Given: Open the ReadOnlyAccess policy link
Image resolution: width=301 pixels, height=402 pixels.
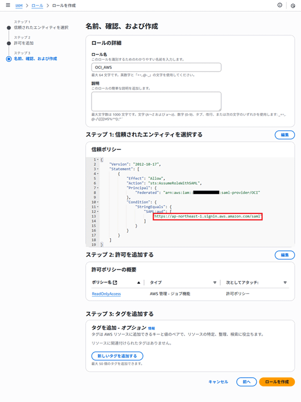Looking at the screenshot, I should tap(106, 294).
